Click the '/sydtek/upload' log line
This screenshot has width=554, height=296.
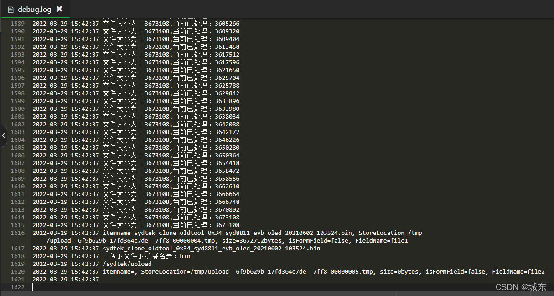[92, 264]
